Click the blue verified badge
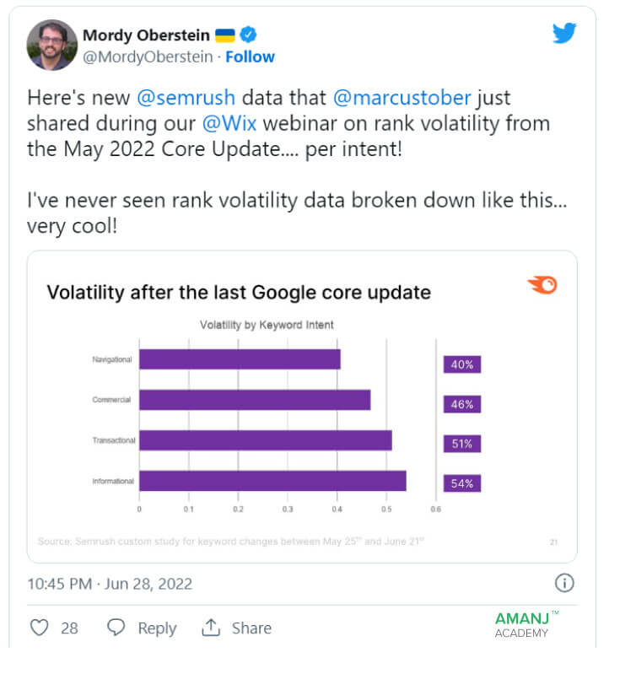Screen dimensions: 620x690 [248, 35]
